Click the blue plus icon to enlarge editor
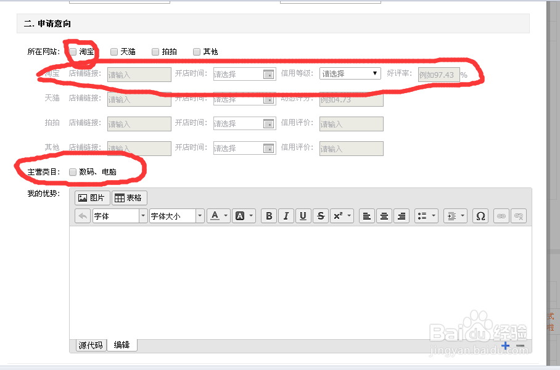560x370 pixels. click(x=505, y=345)
